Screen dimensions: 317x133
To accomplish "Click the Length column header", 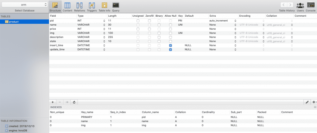I will click(119, 16).
